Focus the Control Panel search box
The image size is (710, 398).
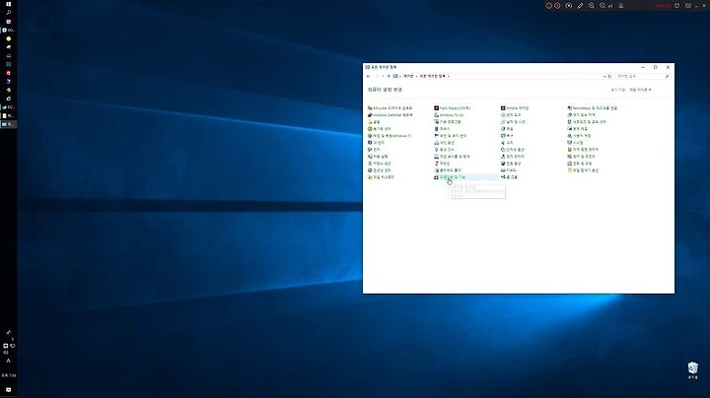click(x=642, y=76)
